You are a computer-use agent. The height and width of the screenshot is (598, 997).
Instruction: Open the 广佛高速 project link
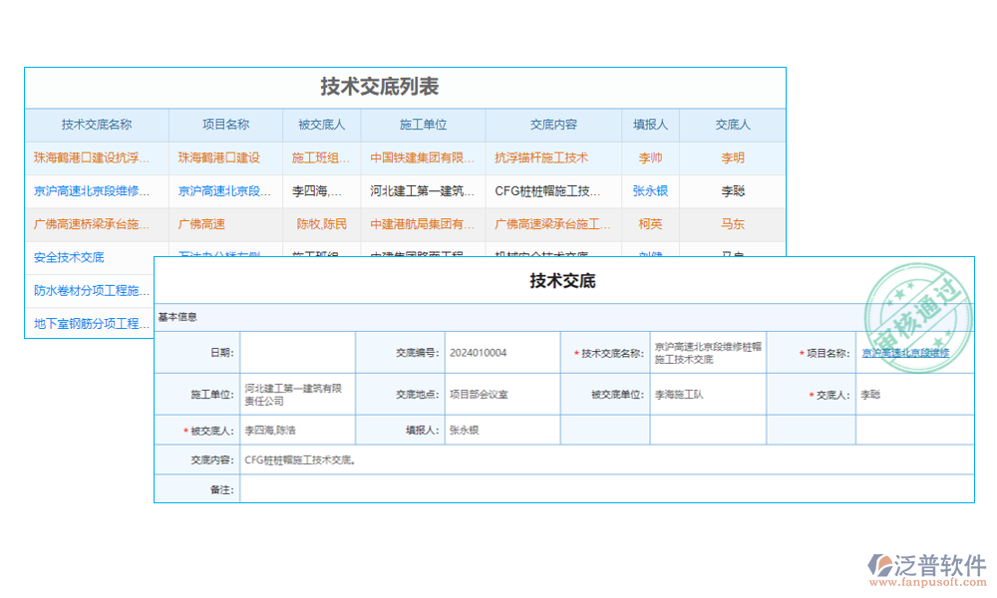tap(203, 224)
